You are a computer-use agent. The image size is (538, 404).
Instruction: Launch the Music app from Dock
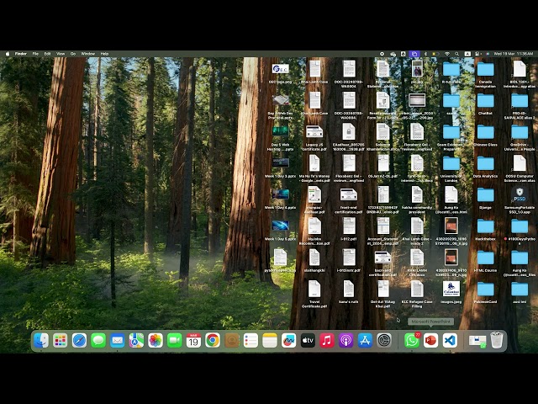click(x=327, y=340)
